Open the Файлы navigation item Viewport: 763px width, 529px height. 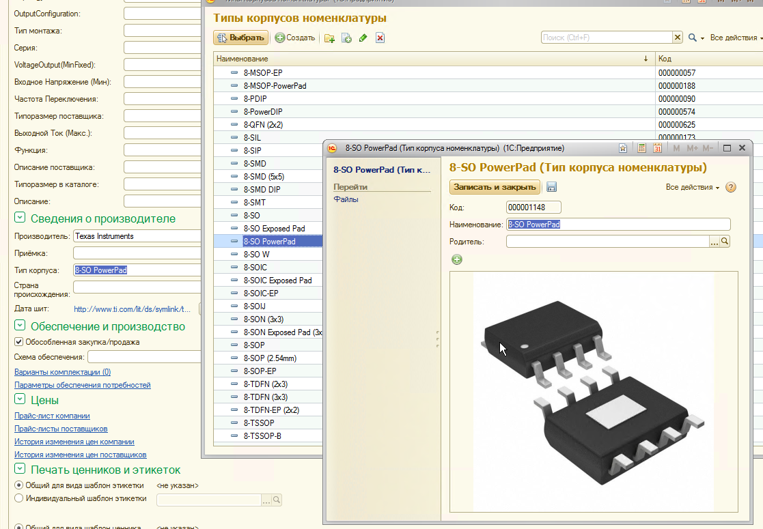[x=346, y=199]
